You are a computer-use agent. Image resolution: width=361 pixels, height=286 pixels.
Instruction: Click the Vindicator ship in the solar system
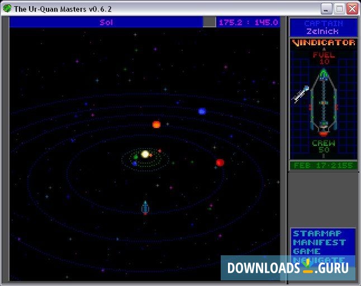point(145,208)
